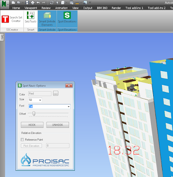Click the HOOK button
173x177 pixels.
32,125
